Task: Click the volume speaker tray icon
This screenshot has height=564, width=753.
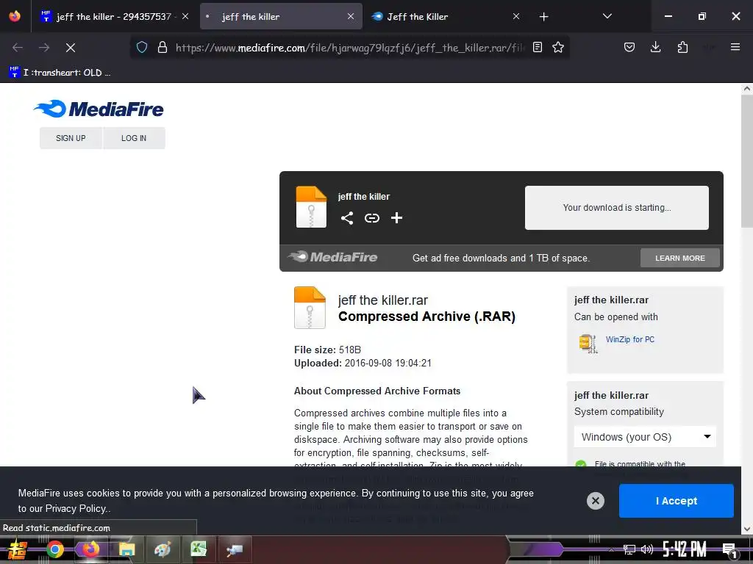Action: point(647,549)
